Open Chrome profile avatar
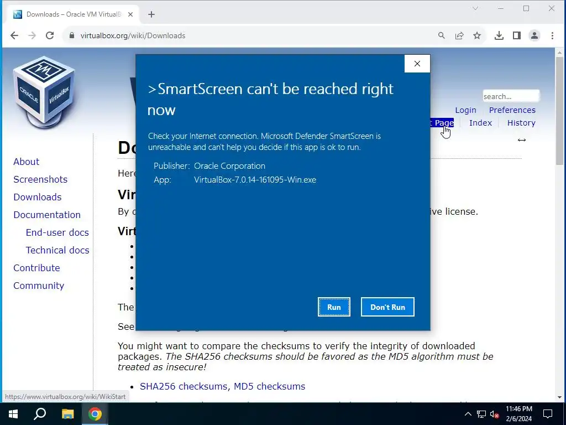The image size is (566, 425). pyautogui.click(x=534, y=35)
